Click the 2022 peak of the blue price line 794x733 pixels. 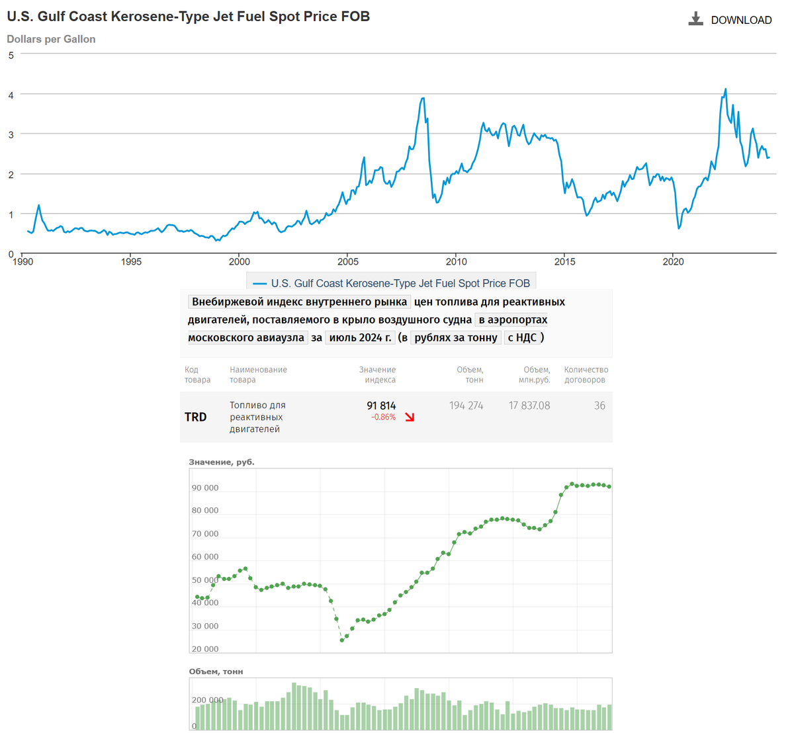(725, 89)
